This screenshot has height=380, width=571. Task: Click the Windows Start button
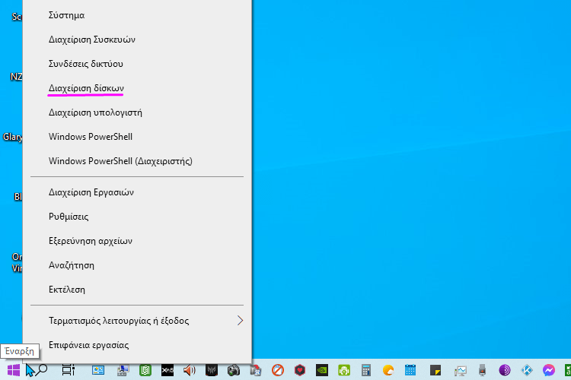pyautogui.click(x=14, y=370)
